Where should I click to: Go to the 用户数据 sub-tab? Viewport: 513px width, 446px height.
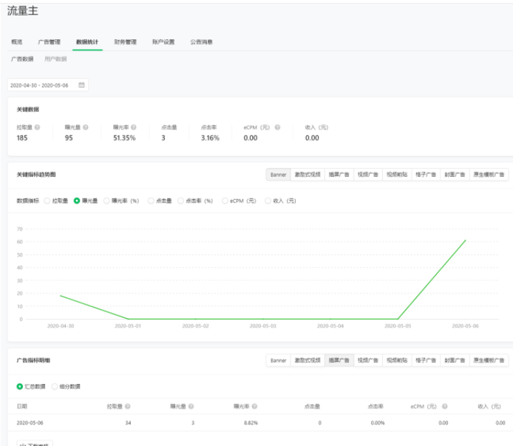(55, 59)
